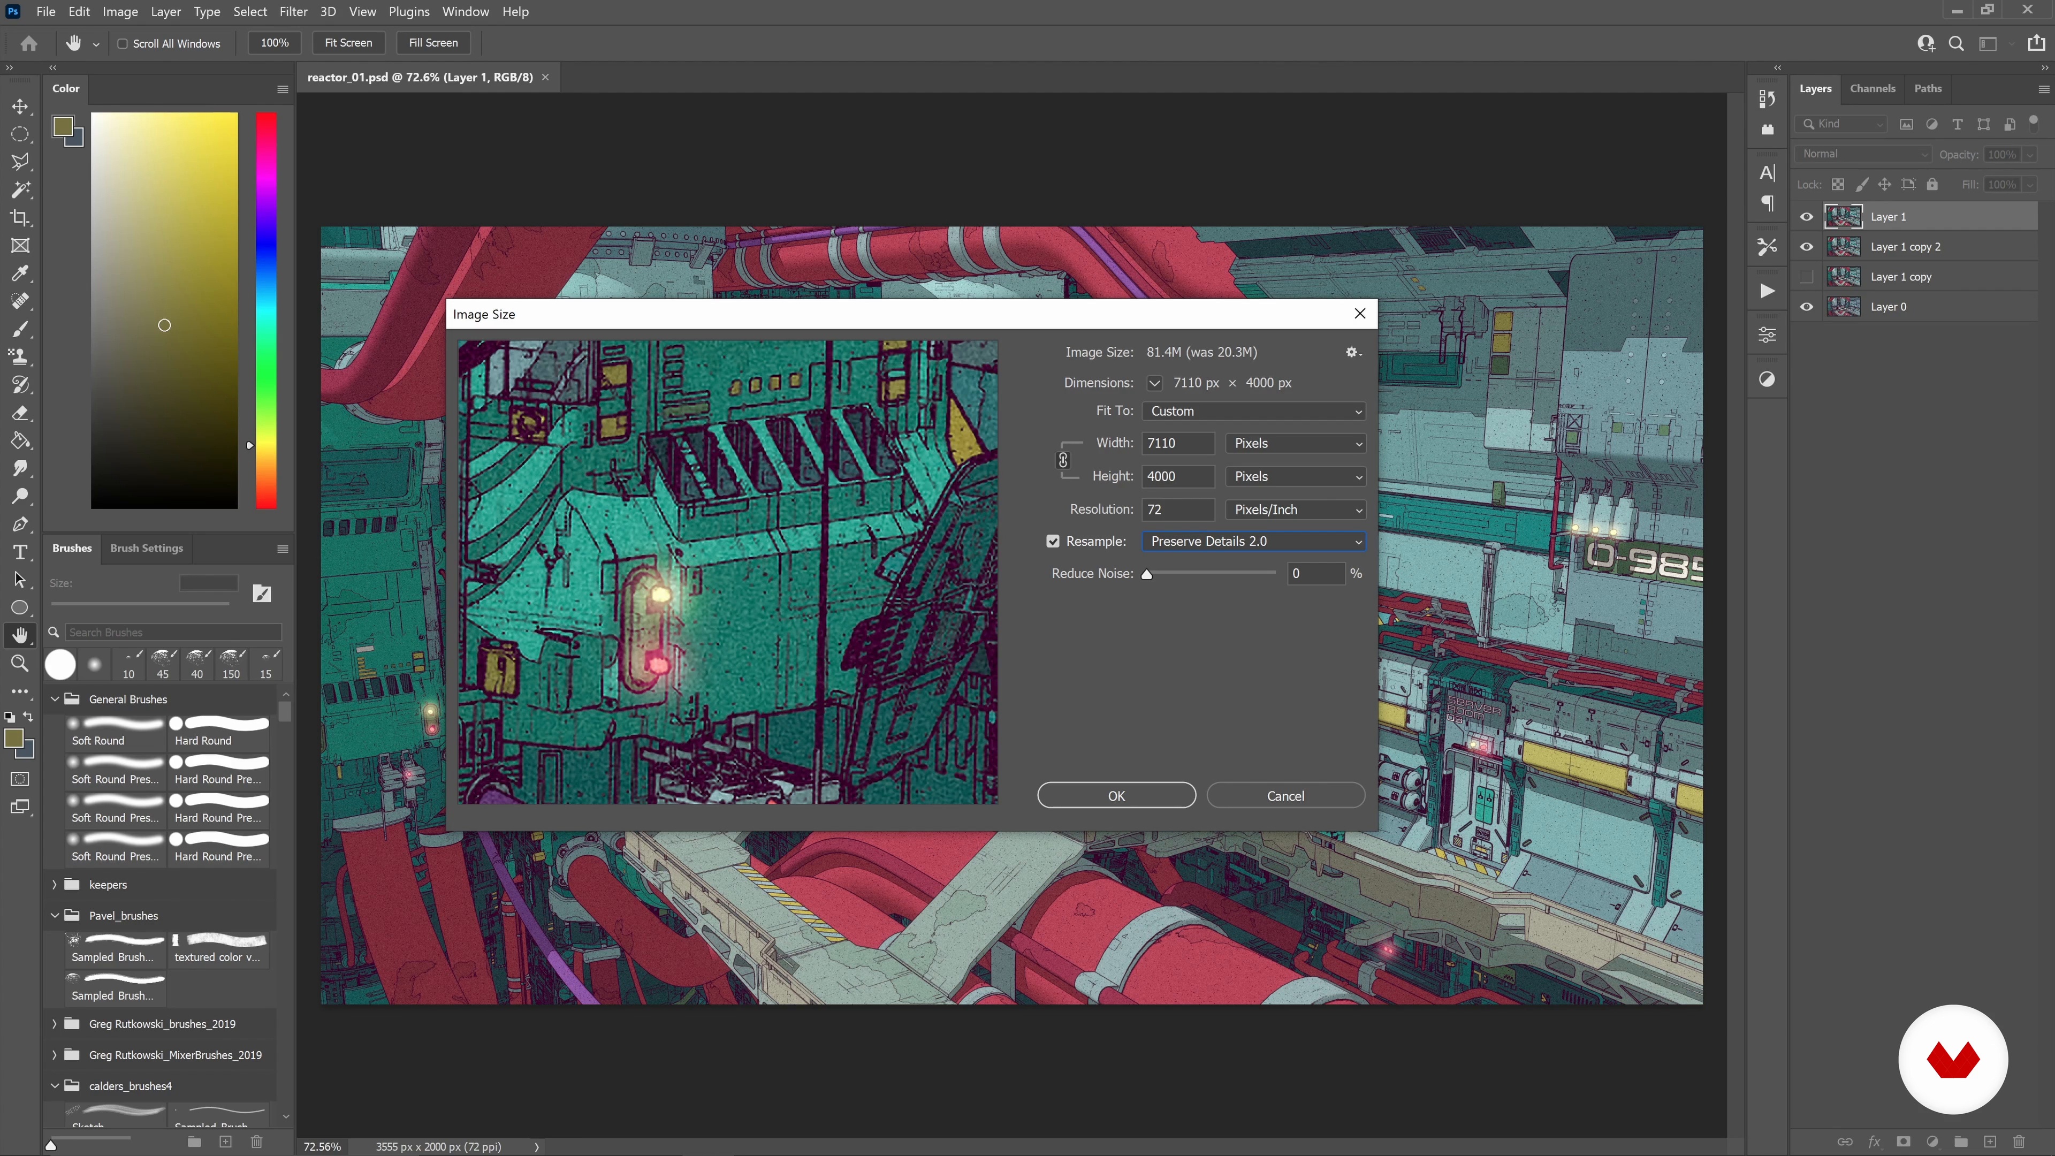Select the Magic Wand tool
Viewport: 2055px width, 1156px height.
pos(20,190)
